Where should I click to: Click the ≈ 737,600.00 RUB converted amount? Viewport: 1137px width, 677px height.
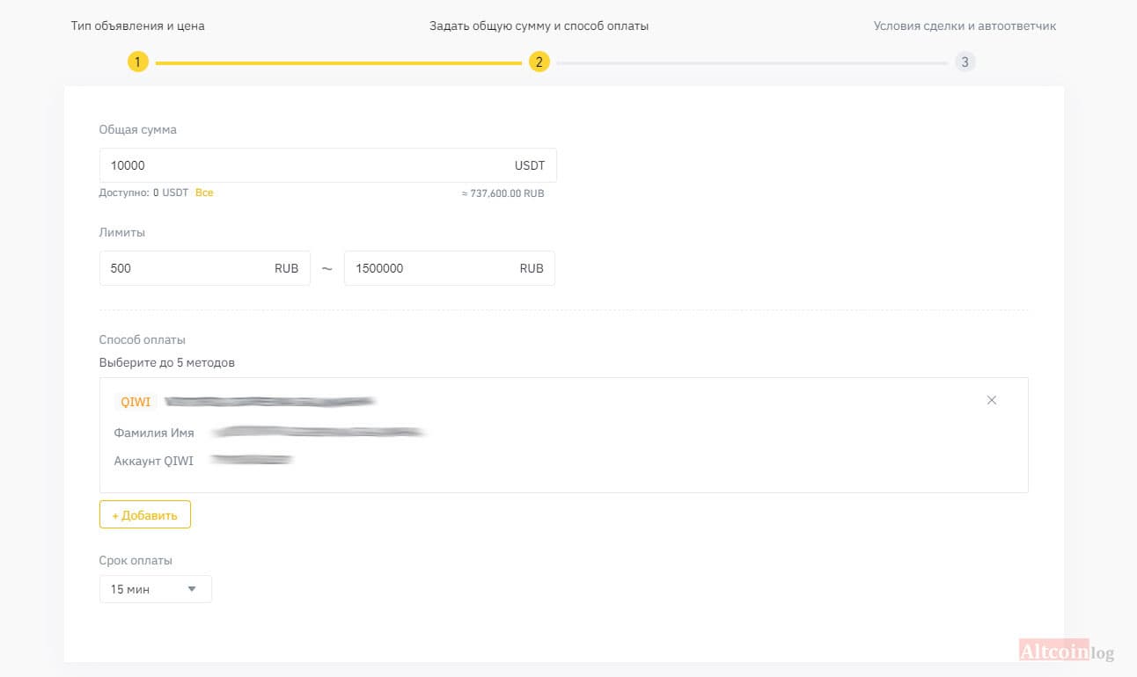503,193
